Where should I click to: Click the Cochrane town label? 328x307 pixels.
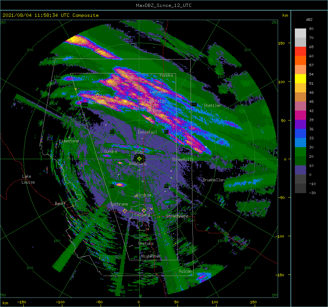point(119,204)
